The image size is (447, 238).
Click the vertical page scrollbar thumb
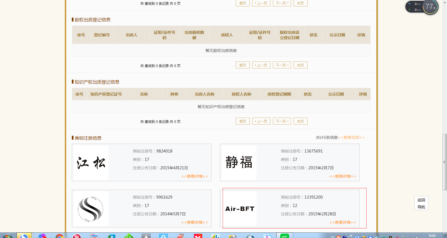[x=444, y=162]
